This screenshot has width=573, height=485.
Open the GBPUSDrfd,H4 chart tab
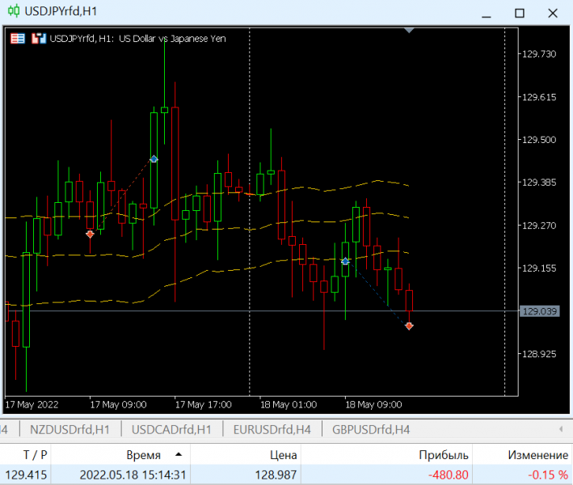coord(371,429)
